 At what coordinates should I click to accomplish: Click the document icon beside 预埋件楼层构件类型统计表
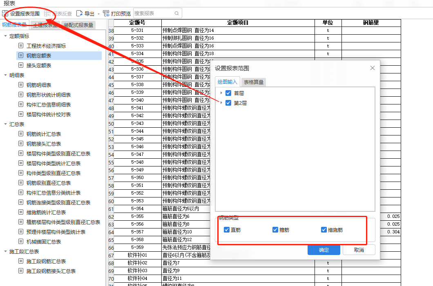pos(21,232)
